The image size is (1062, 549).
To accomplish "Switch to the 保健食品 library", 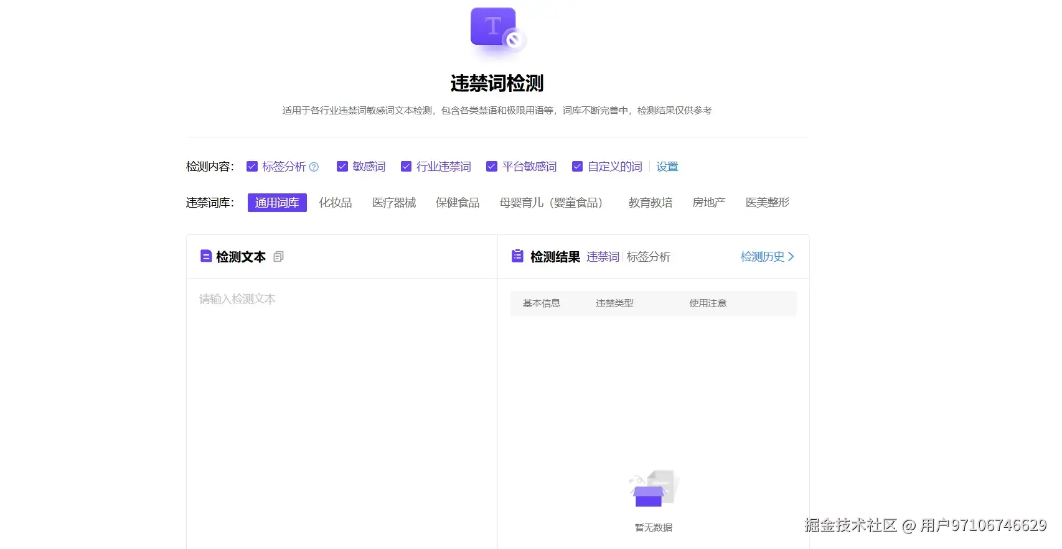I will point(458,203).
